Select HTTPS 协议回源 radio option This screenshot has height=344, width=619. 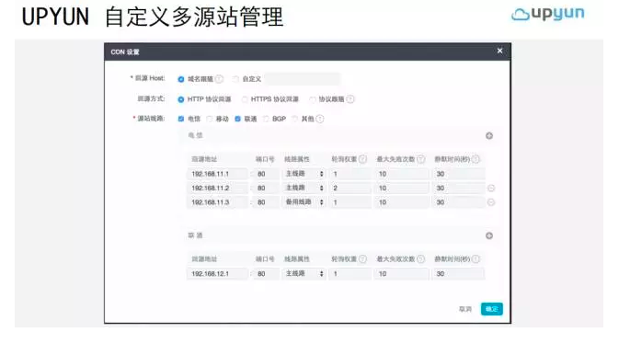pyautogui.click(x=245, y=99)
